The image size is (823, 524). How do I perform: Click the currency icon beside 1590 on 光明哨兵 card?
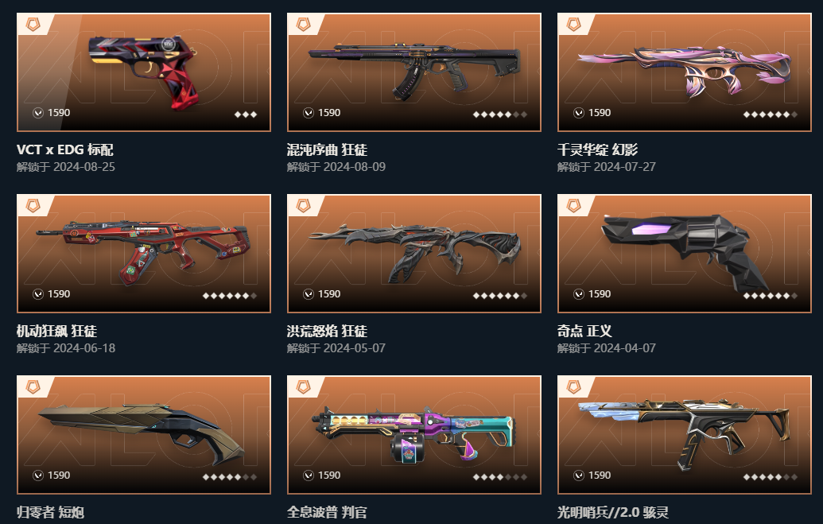579,475
